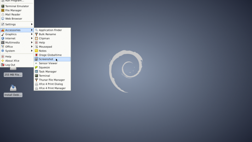The image size is (252, 142).
Task: Open Notes application
Action: pos(52,51)
